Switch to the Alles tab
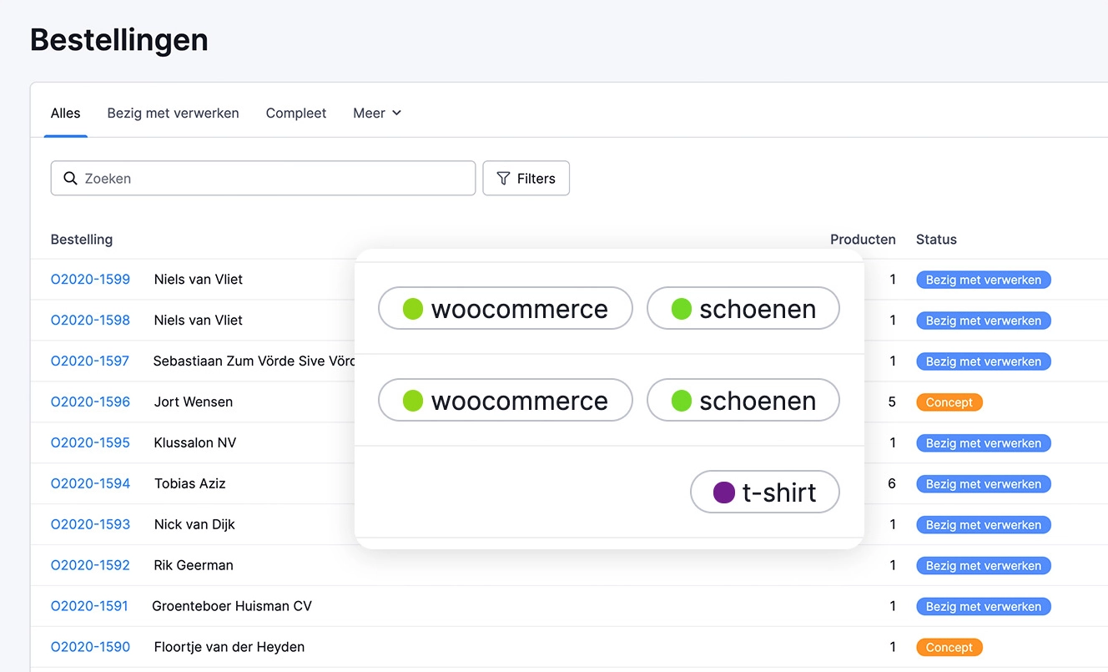 (65, 114)
